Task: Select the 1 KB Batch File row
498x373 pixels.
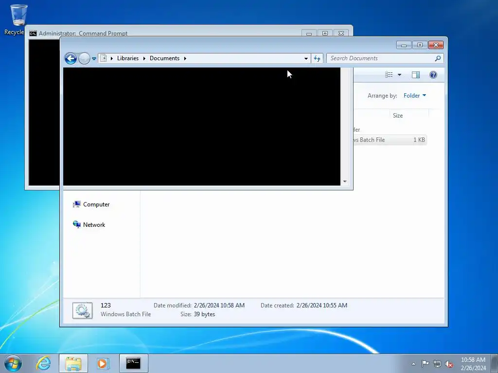Action: click(x=390, y=140)
